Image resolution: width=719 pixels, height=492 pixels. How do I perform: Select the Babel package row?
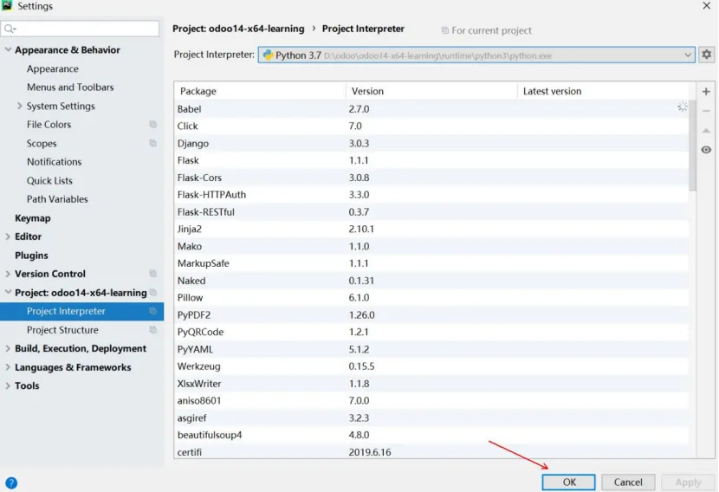[x=431, y=108]
